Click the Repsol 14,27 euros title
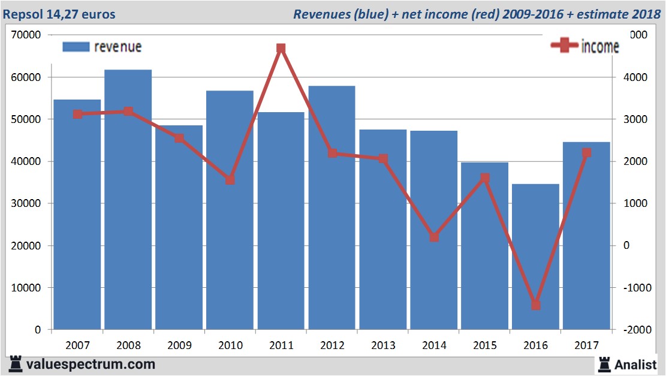 pyautogui.click(x=59, y=14)
